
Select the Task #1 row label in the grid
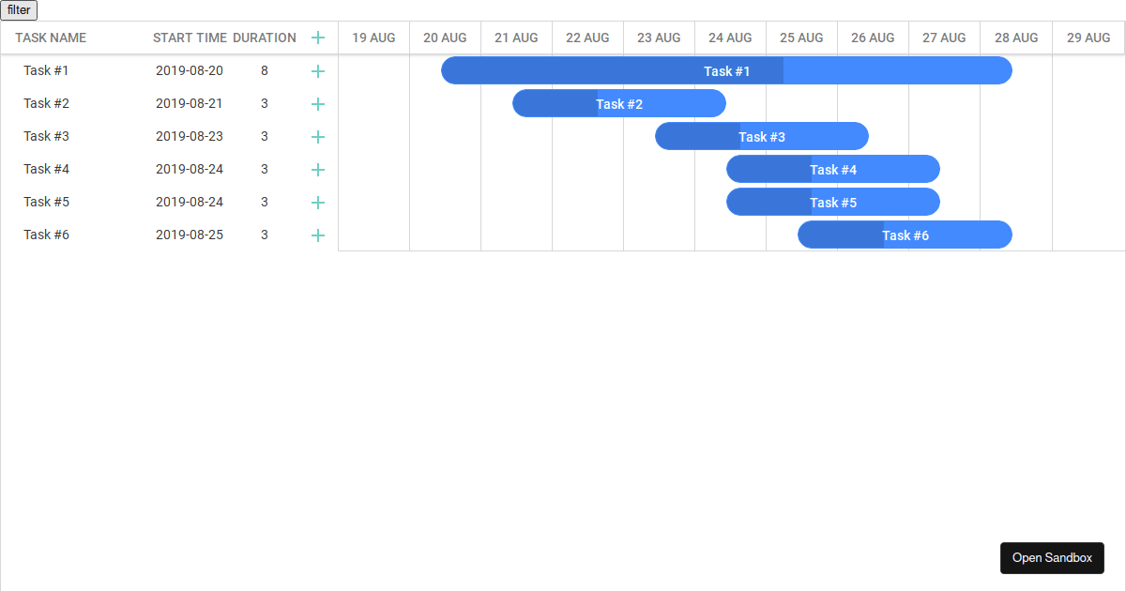(x=46, y=70)
